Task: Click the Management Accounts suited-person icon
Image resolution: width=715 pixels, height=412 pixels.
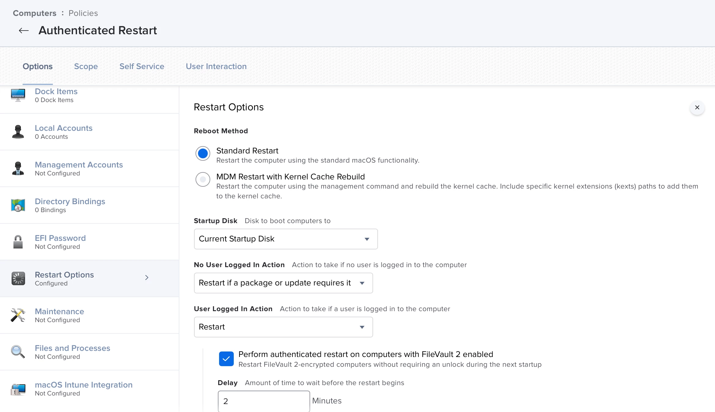Action: [x=18, y=168]
